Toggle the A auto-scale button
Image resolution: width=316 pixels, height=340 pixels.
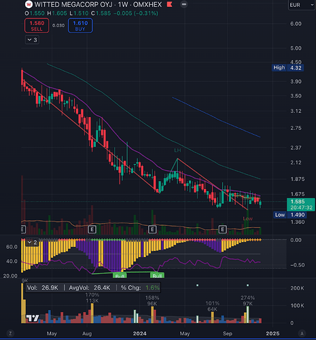tap(302, 333)
